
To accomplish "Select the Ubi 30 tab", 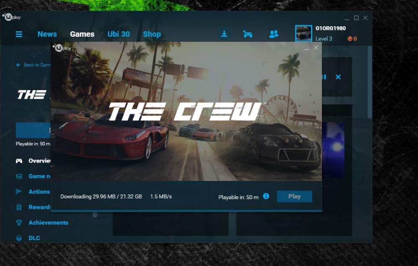I will 119,34.
